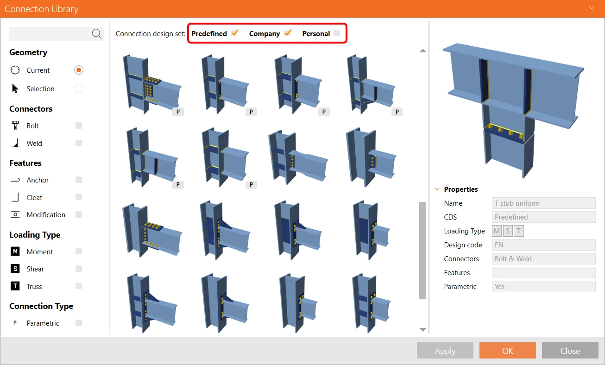The width and height of the screenshot is (605, 365).
Task: Select the first connection thumbnail with bolted plate
Action: 151,84
